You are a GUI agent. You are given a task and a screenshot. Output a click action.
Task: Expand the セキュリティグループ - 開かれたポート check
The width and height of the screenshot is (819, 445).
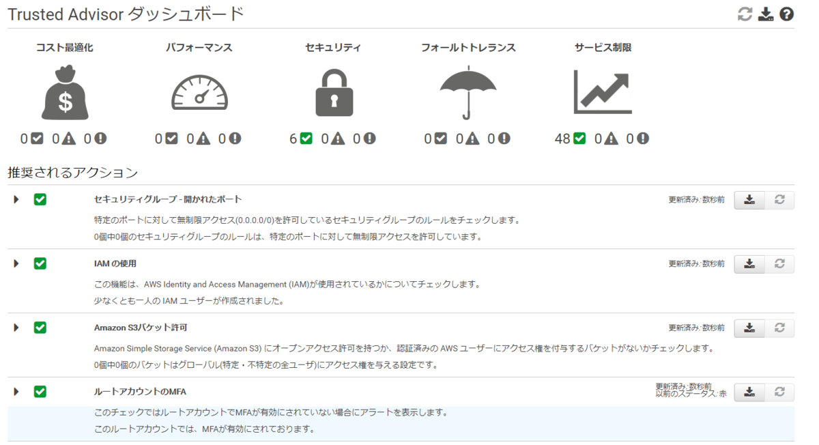tap(15, 199)
